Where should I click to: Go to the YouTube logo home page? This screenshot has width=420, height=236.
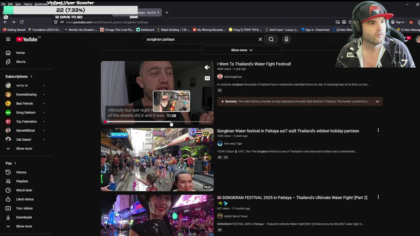pos(27,39)
